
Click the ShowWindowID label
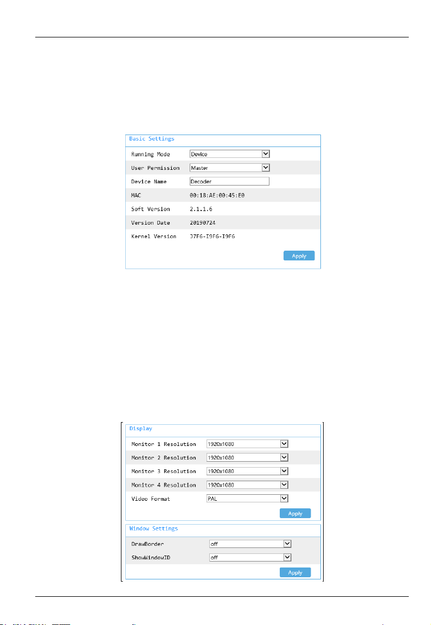pos(151,558)
